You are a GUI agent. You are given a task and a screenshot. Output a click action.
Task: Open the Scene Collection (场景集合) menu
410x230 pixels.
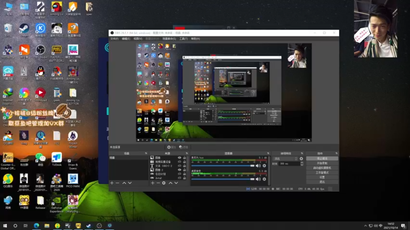[x=169, y=39]
